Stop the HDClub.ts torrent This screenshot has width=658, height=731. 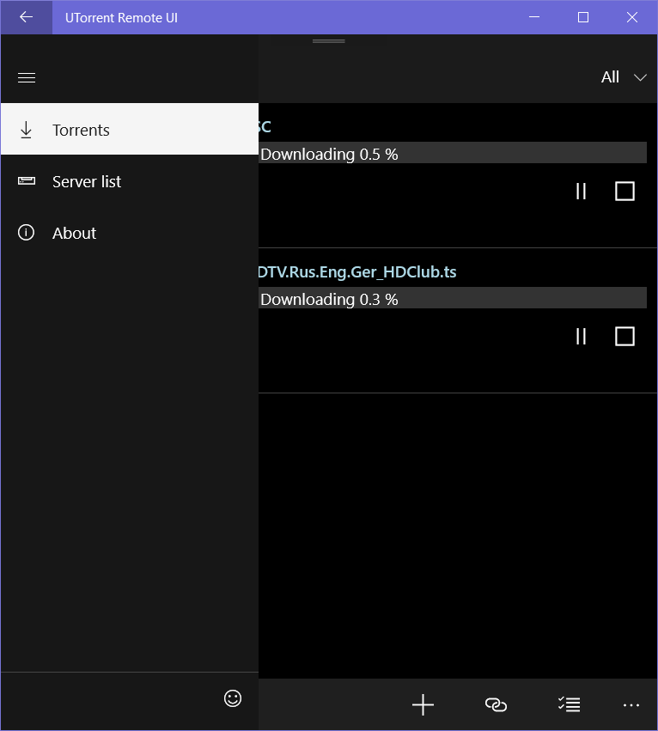point(624,336)
